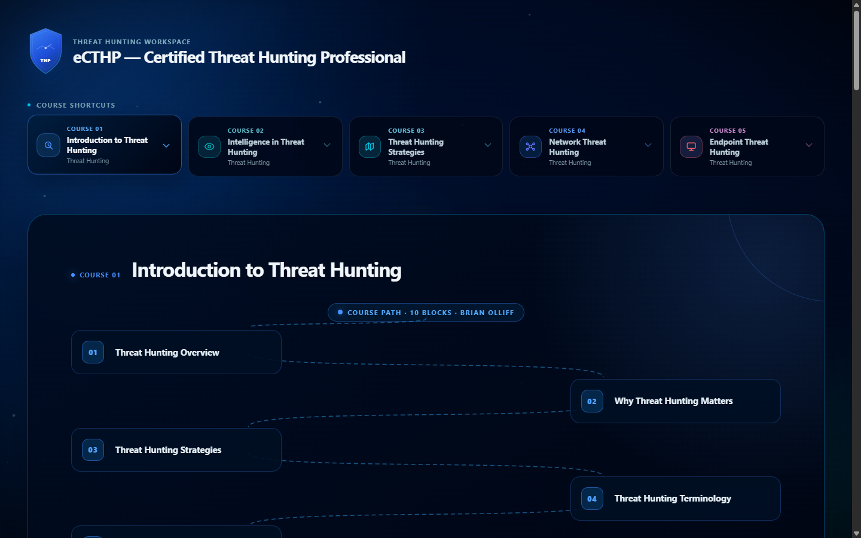Expand the Network Threat Hunting chevron

(x=648, y=145)
